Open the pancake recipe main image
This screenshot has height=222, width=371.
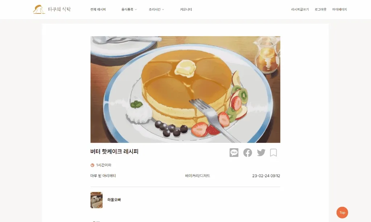185,89
